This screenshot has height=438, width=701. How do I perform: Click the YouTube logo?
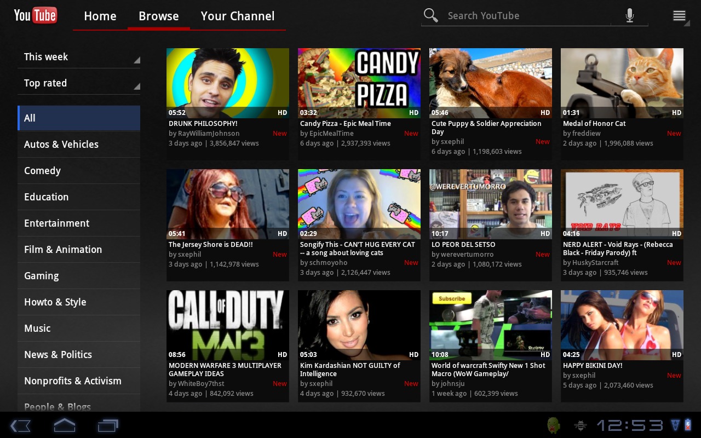(x=36, y=15)
